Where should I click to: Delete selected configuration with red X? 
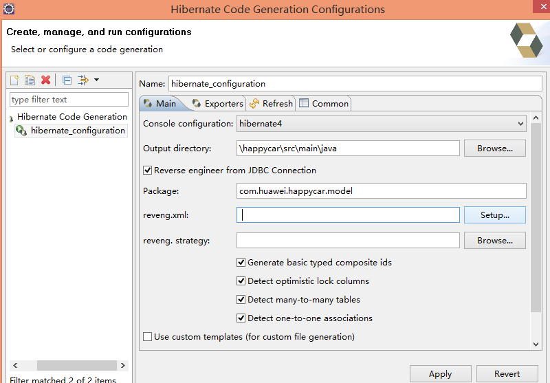coord(45,80)
